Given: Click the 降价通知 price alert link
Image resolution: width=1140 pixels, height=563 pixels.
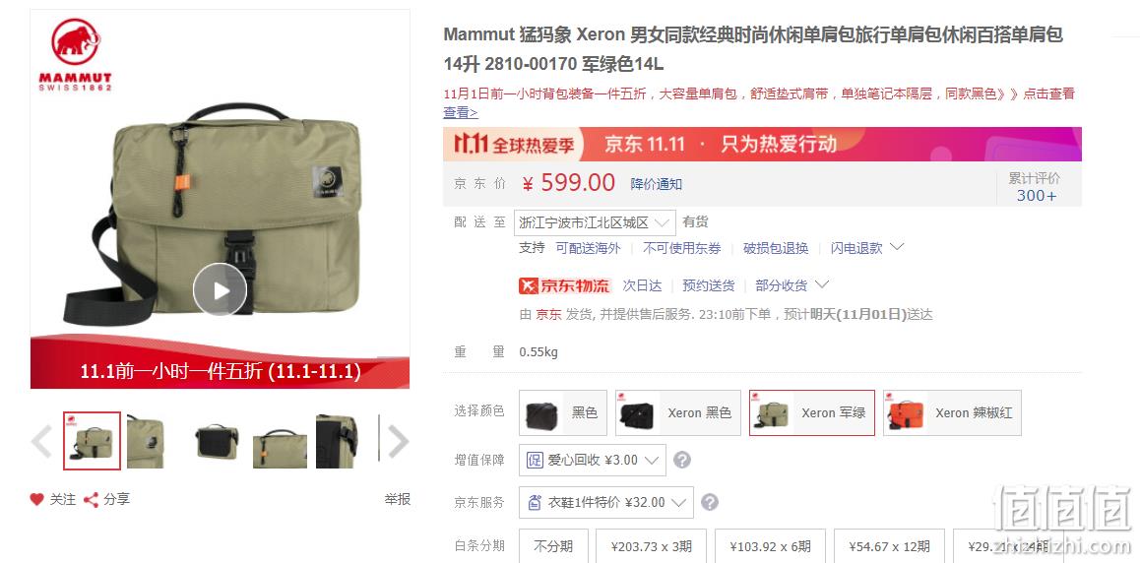Looking at the screenshot, I should click(656, 184).
